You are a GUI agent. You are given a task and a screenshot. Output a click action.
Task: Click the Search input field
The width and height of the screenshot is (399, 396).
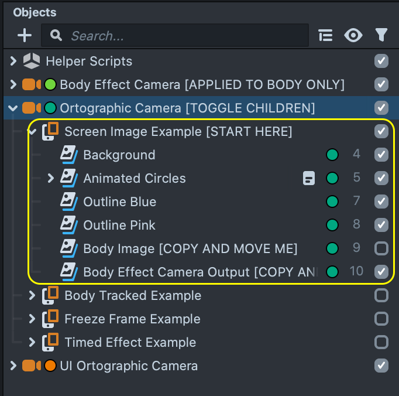176,36
